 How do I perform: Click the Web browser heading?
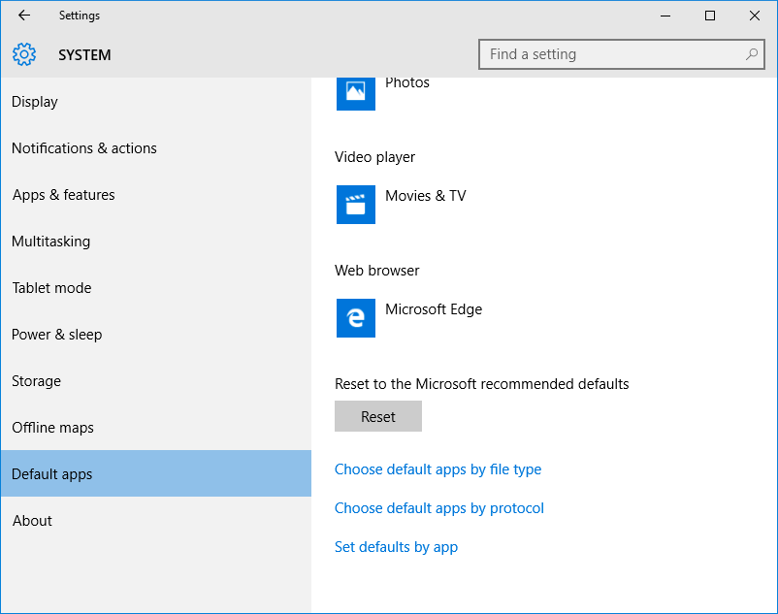(376, 271)
